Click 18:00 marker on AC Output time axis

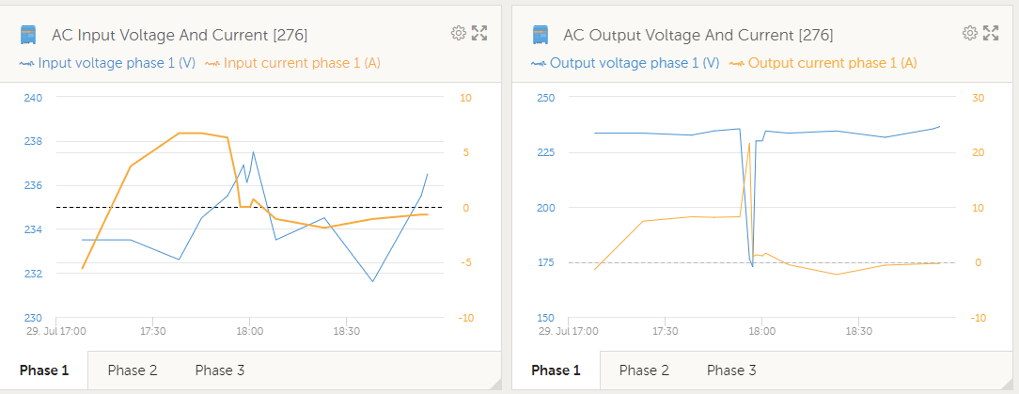pos(761,330)
